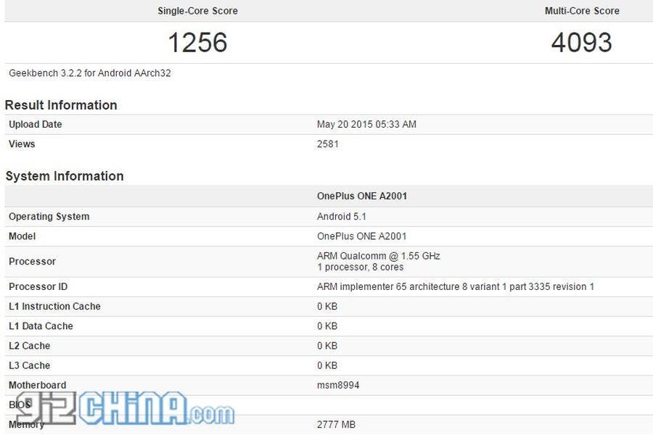Image resolution: width=653 pixels, height=435 pixels.
Task: Click the Multi-Core Score heading
Action: 582,11
